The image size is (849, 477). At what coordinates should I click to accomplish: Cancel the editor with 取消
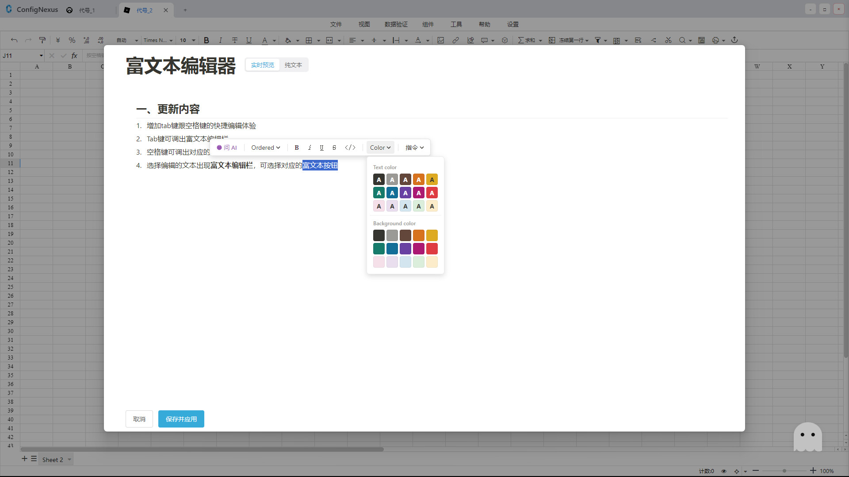(x=139, y=419)
